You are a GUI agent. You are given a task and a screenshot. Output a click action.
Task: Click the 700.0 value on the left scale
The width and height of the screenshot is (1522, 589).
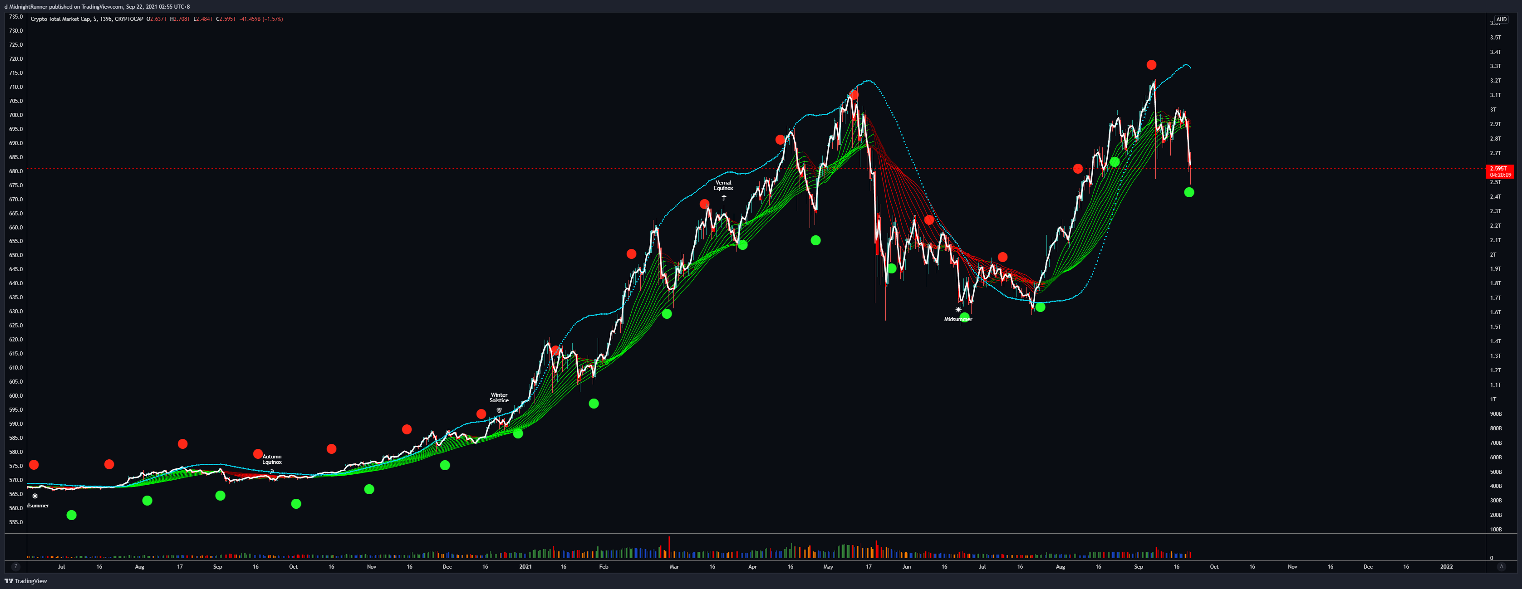16,115
